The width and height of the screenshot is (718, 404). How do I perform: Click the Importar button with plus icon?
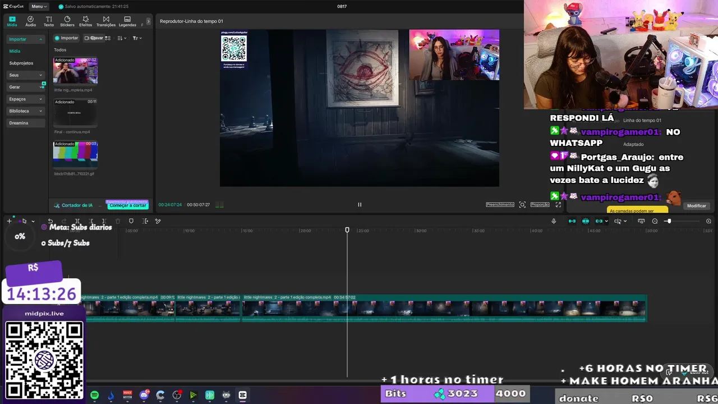coord(67,38)
